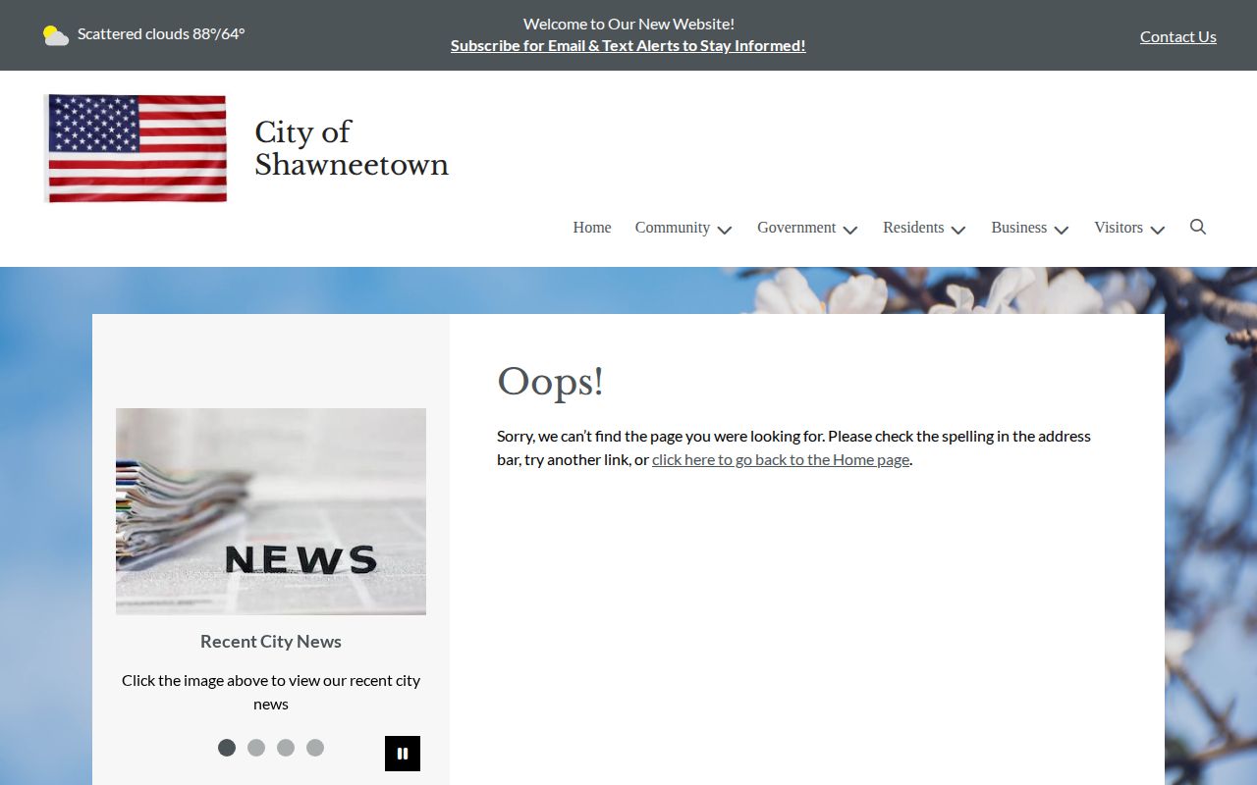Screen dimensions: 1257x785
Task: Select the first slideshow dot
Action: pos(227,748)
